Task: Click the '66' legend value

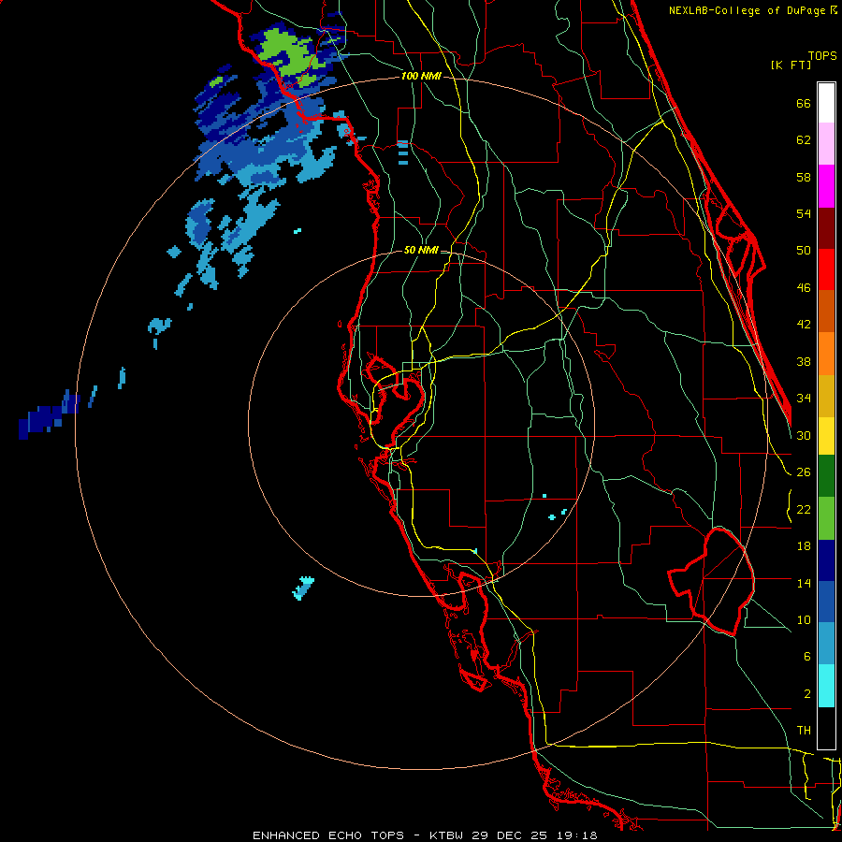Action: coord(804,104)
